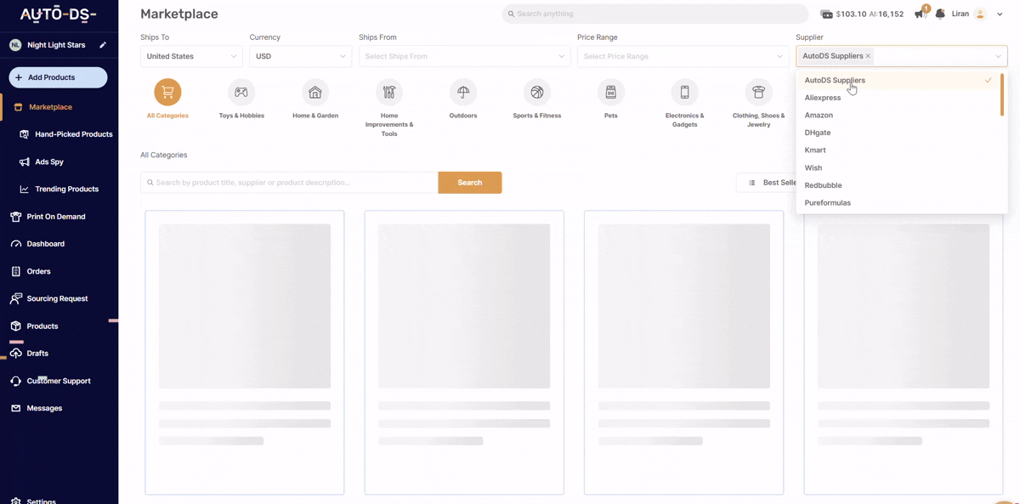The width and height of the screenshot is (1020, 504).
Task: Select DHgate supplier option
Action: tap(898, 133)
